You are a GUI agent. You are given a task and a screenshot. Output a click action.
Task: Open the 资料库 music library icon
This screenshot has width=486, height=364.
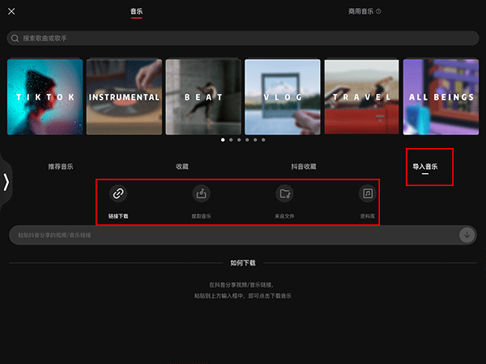368,193
